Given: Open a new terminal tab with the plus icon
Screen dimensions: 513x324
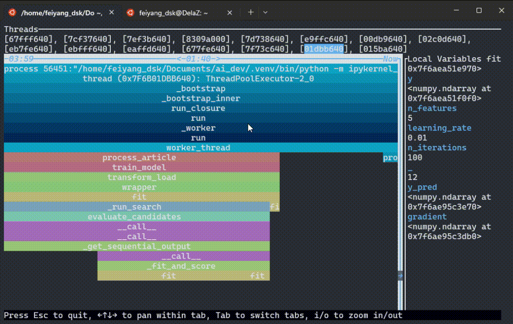Looking at the screenshot, I should click(250, 12).
